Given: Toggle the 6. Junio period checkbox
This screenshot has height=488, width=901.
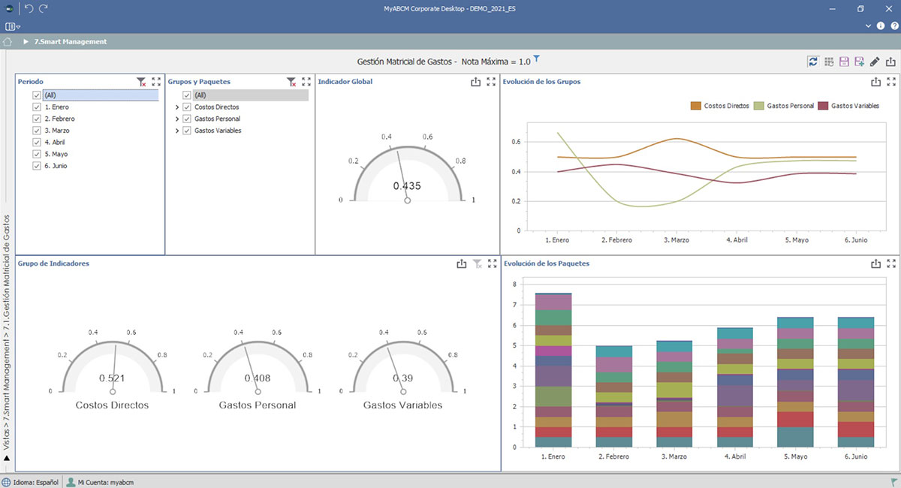Looking at the screenshot, I should click(37, 166).
